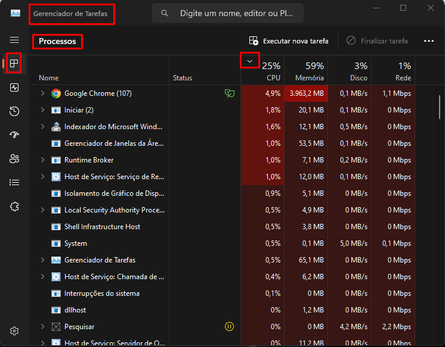Sort by the Memória column header
Viewport: 445px width, 347px height.
tap(306, 71)
